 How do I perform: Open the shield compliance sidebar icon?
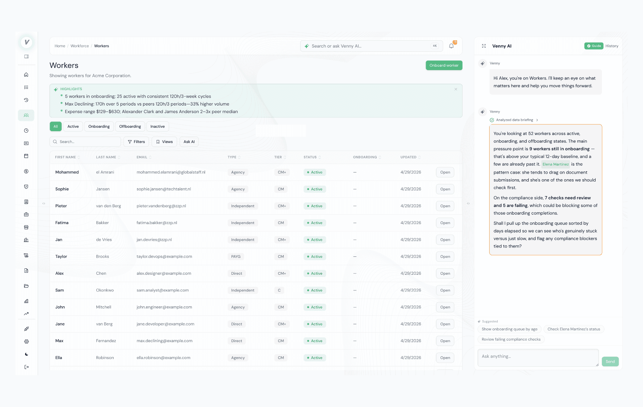tap(26, 187)
